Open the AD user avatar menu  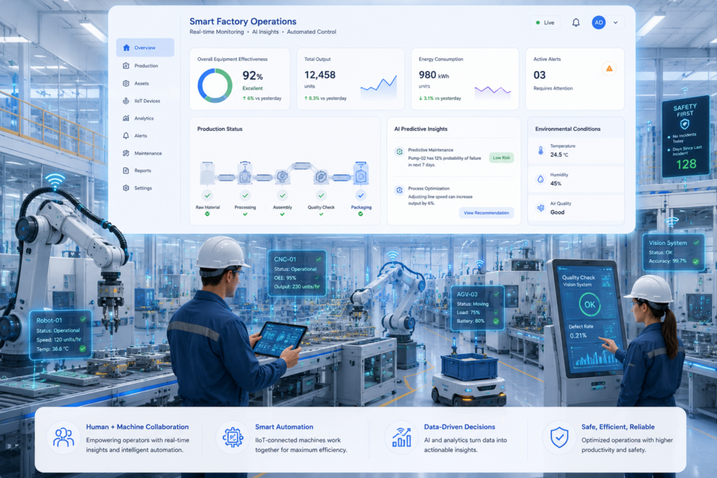(x=599, y=22)
